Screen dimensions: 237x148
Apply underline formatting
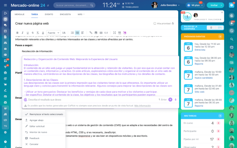point(27,33)
